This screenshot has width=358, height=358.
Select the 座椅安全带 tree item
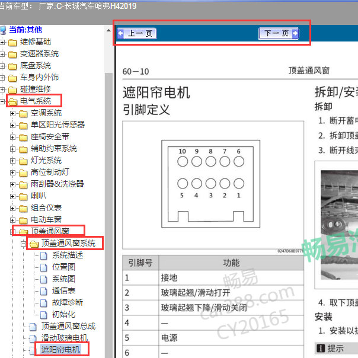50,136
